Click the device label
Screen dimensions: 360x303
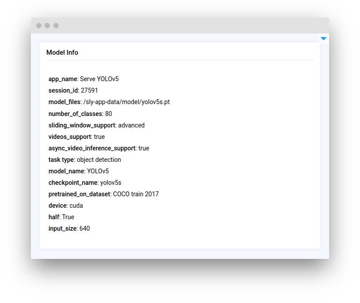[x=57, y=206]
